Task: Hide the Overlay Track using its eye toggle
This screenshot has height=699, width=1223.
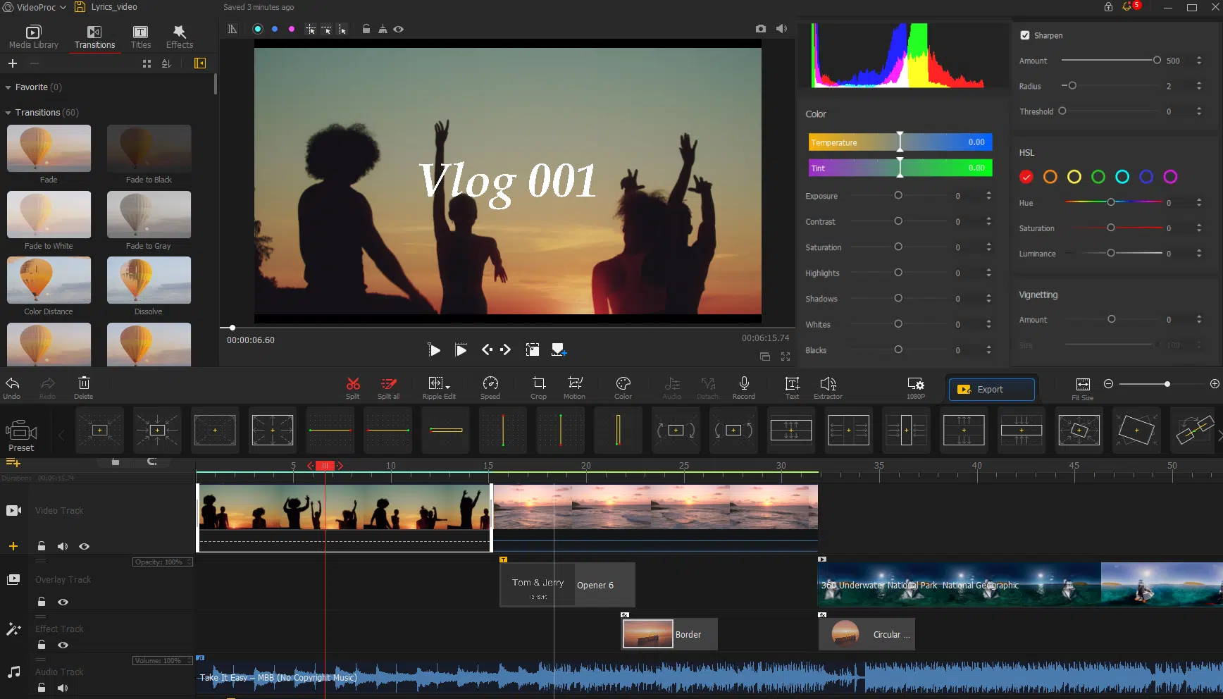Action: (63, 602)
